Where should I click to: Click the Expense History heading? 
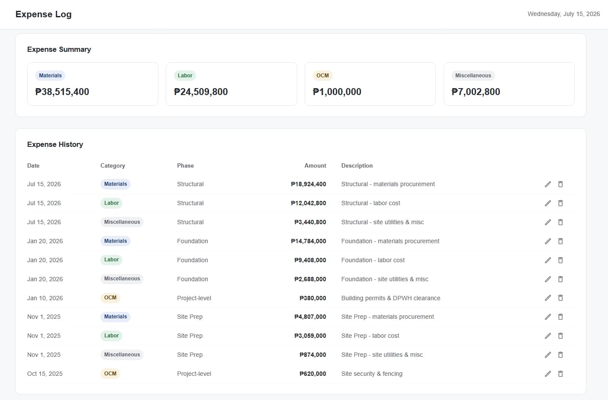55,144
